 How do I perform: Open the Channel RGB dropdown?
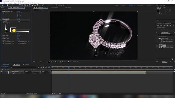[x=23, y=21]
